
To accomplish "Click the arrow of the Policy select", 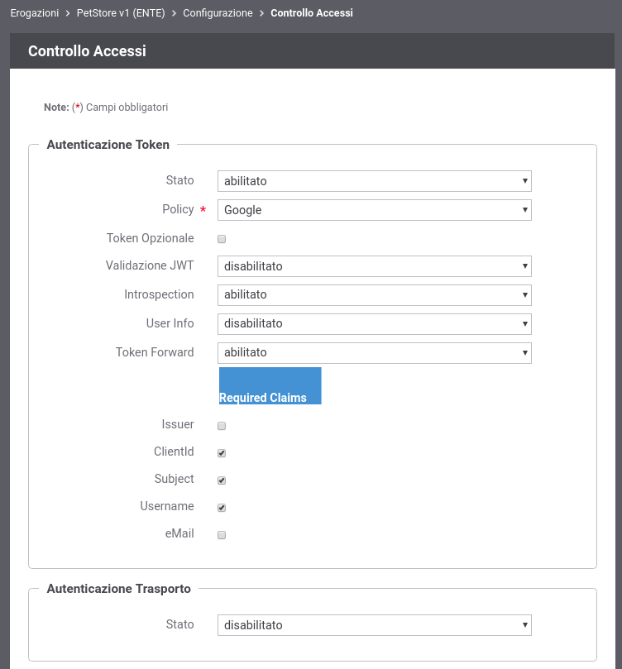I will click(x=524, y=210).
